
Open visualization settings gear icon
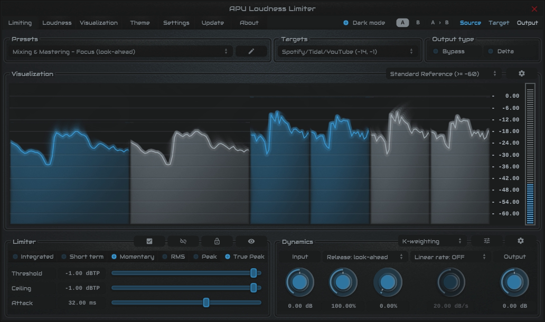[521, 74]
